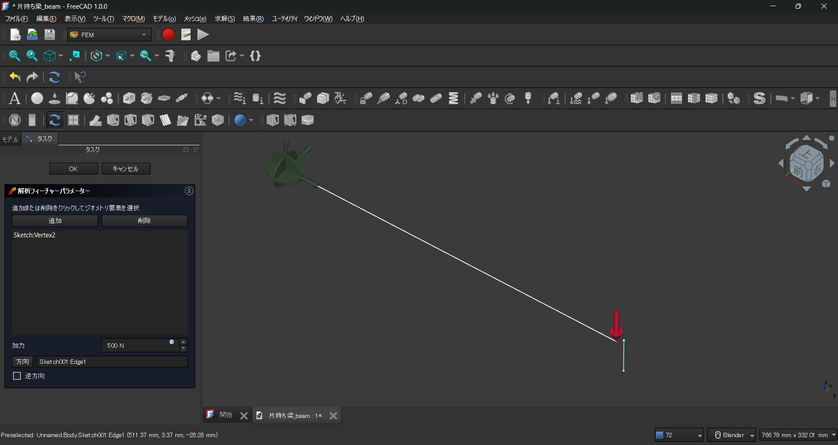The image size is (838, 445).
Task: Click the blue apply-changes refresh icon in the results toolbar
Action: coord(55,120)
